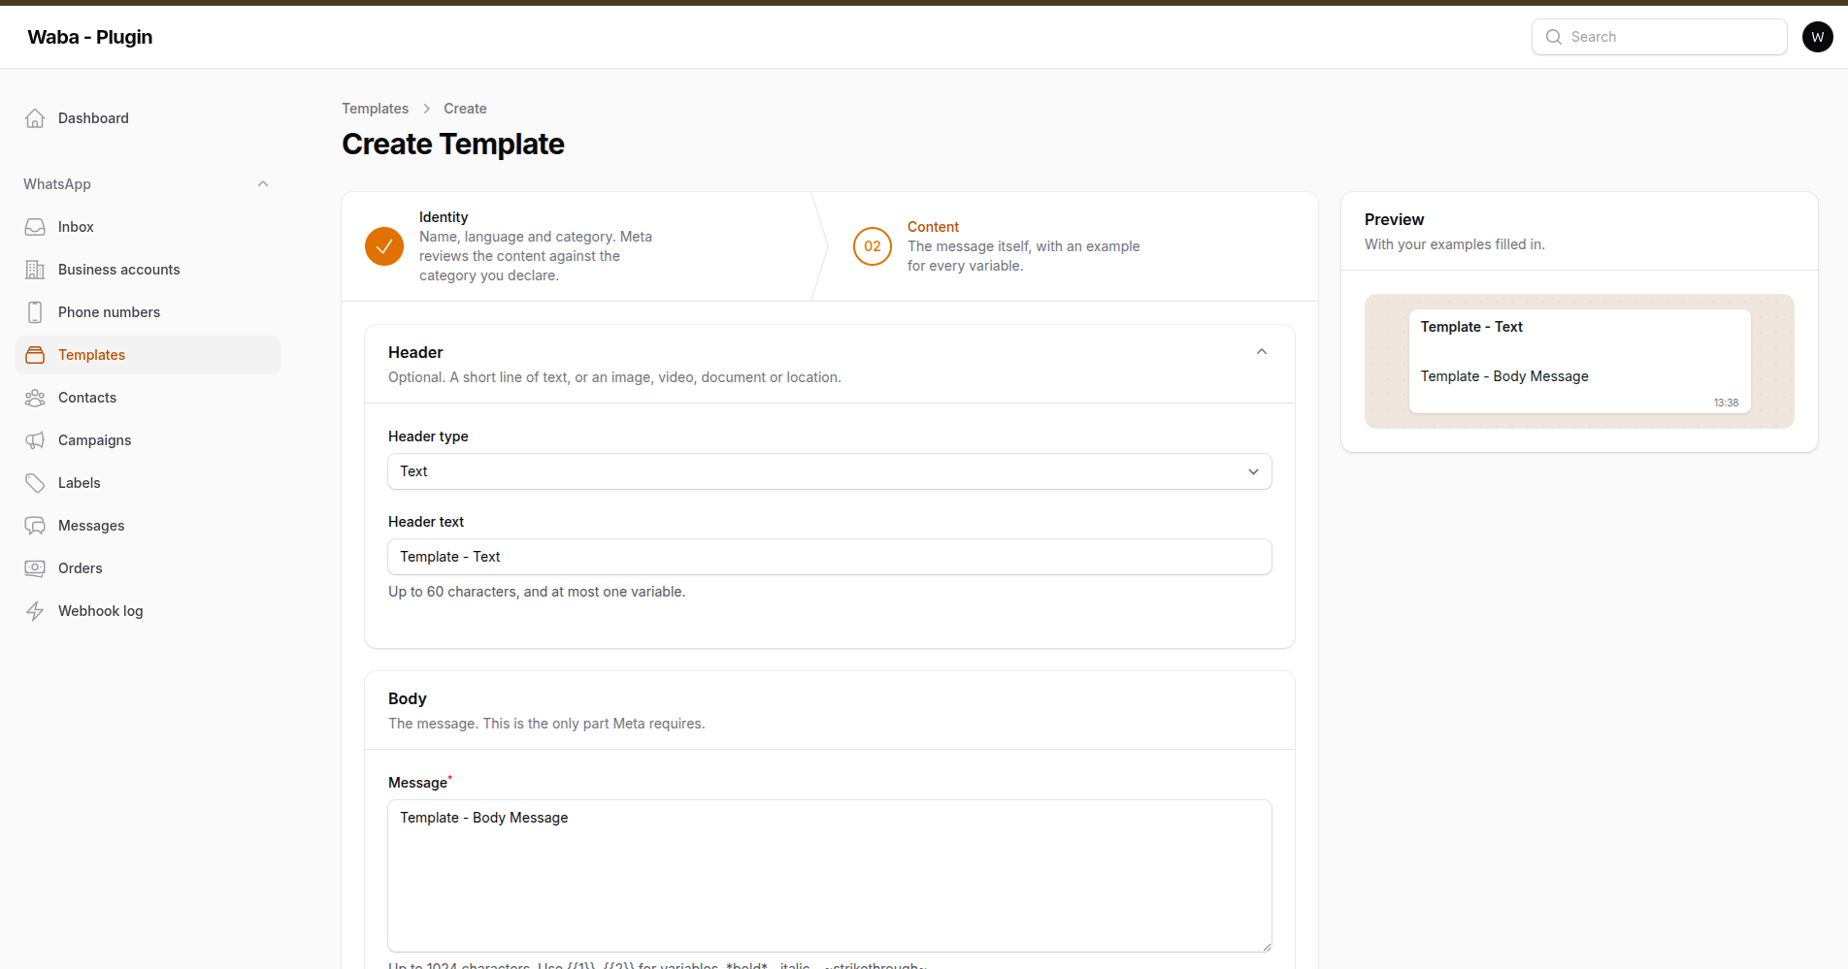Open the Webhook log page
The width and height of the screenshot is (1848, 969).
(x=148, y=611)
